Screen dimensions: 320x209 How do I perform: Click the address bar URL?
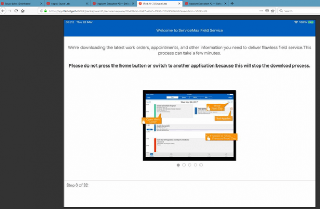[x=128, y=11]
